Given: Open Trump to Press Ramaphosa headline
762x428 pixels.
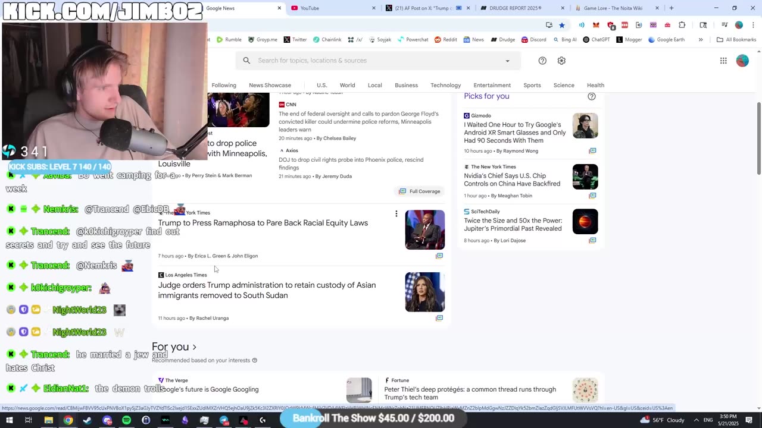Looking at the screenshot, I should click(263, 223).
